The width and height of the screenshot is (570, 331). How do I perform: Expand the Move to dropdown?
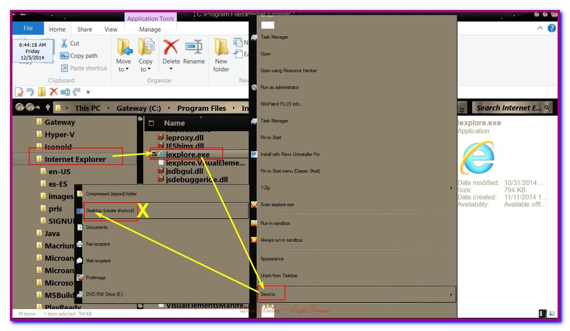pos(124,69)
